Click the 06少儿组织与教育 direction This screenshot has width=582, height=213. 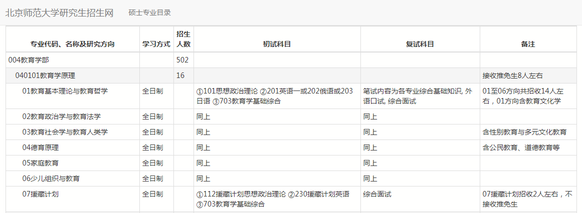(51, 178)
